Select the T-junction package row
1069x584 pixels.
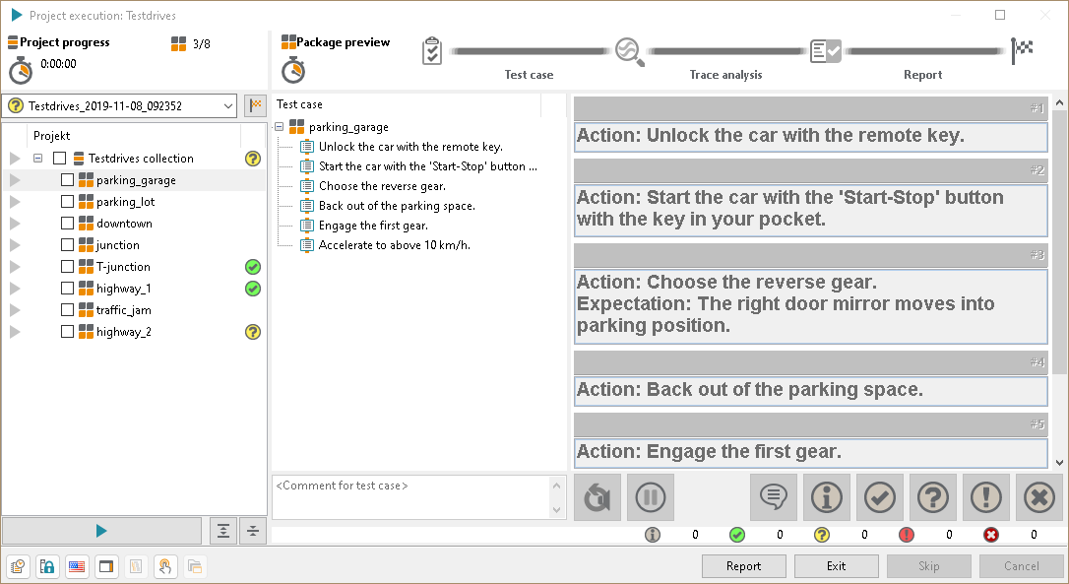(134, 267)
